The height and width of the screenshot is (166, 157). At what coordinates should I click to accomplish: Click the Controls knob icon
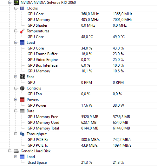pyautogui.click(x=22, y=88)
